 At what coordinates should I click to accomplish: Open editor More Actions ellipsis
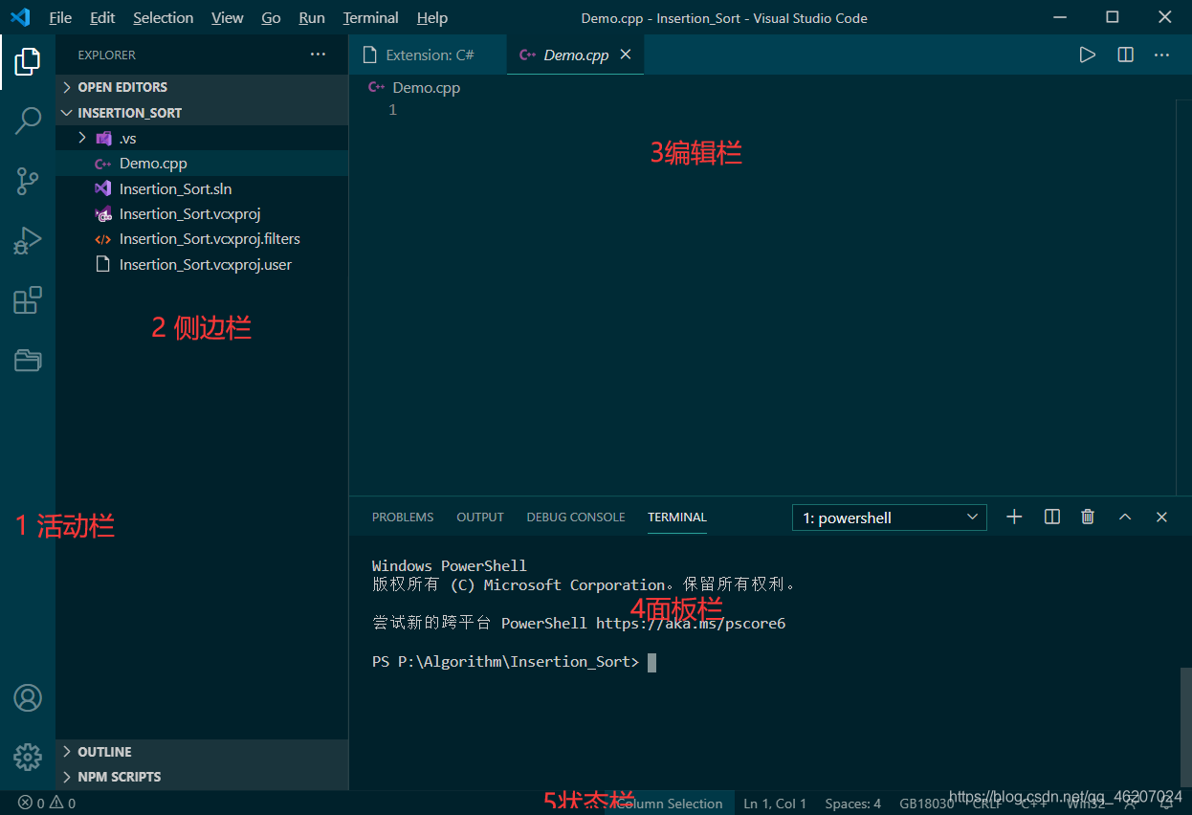pyautogui.click(x=1161, y=55)
